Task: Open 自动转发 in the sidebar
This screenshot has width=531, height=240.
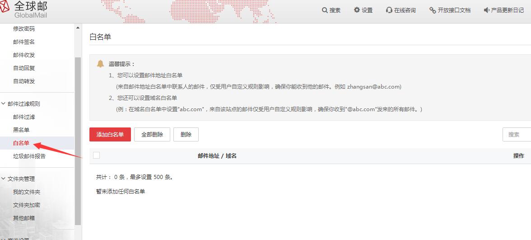Action: click(24, 81)
